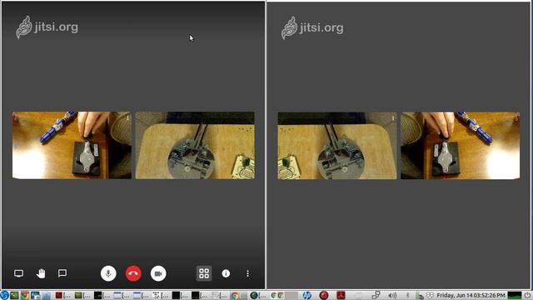Mute the microphone
533x300 pixels.
(108, 273)
